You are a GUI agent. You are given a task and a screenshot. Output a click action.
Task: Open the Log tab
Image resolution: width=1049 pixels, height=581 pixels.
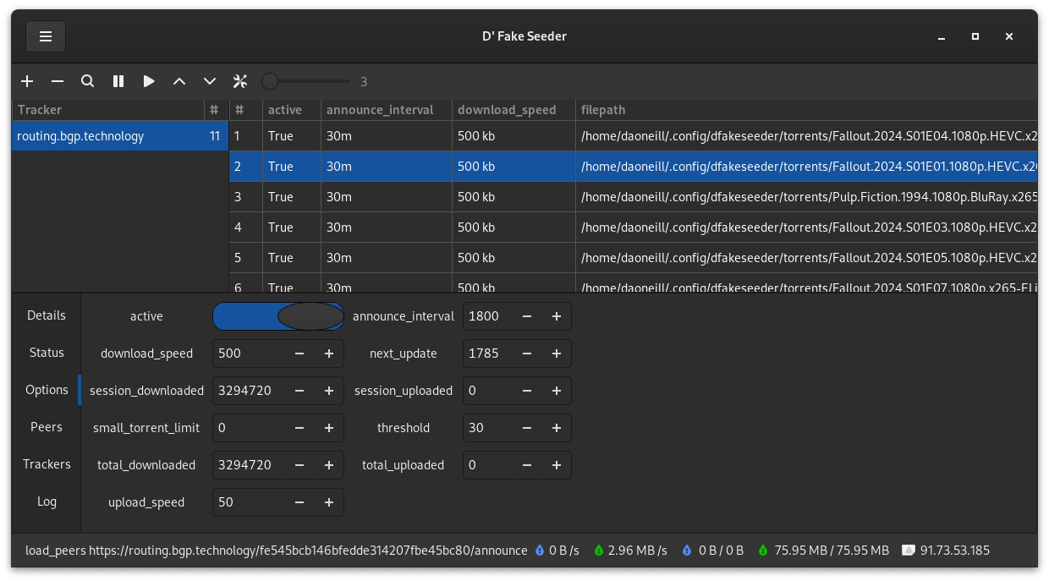(47, 502)
